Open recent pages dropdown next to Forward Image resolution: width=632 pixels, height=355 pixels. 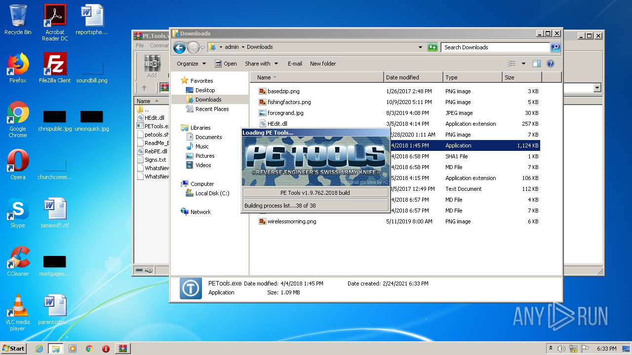tap(202, 47)
